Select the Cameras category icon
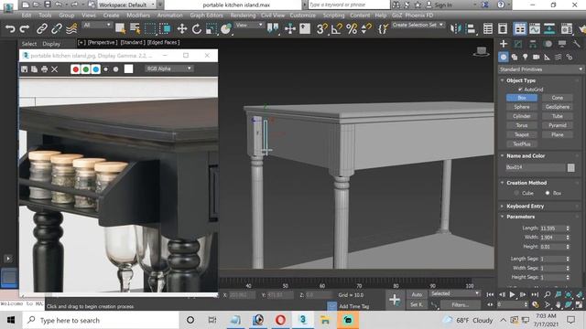The image size is (586, 329). [x=536, y=57]
